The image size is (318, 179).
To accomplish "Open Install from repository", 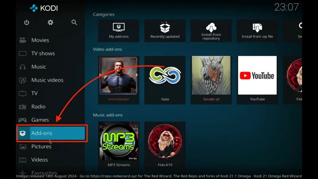I will 211,31.
